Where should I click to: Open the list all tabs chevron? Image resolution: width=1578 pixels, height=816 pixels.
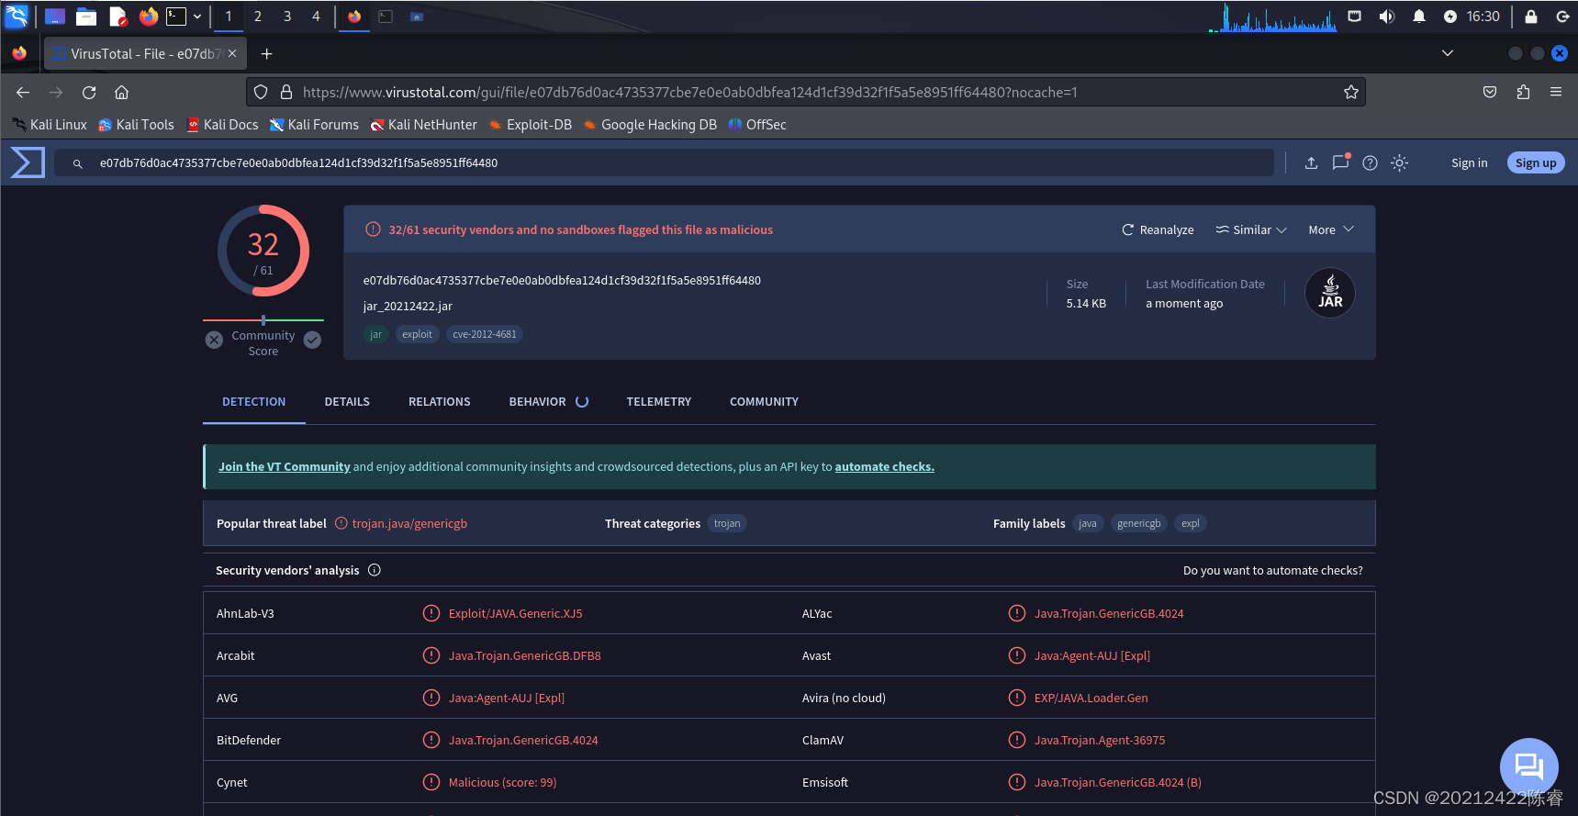tap(1448, 53)
